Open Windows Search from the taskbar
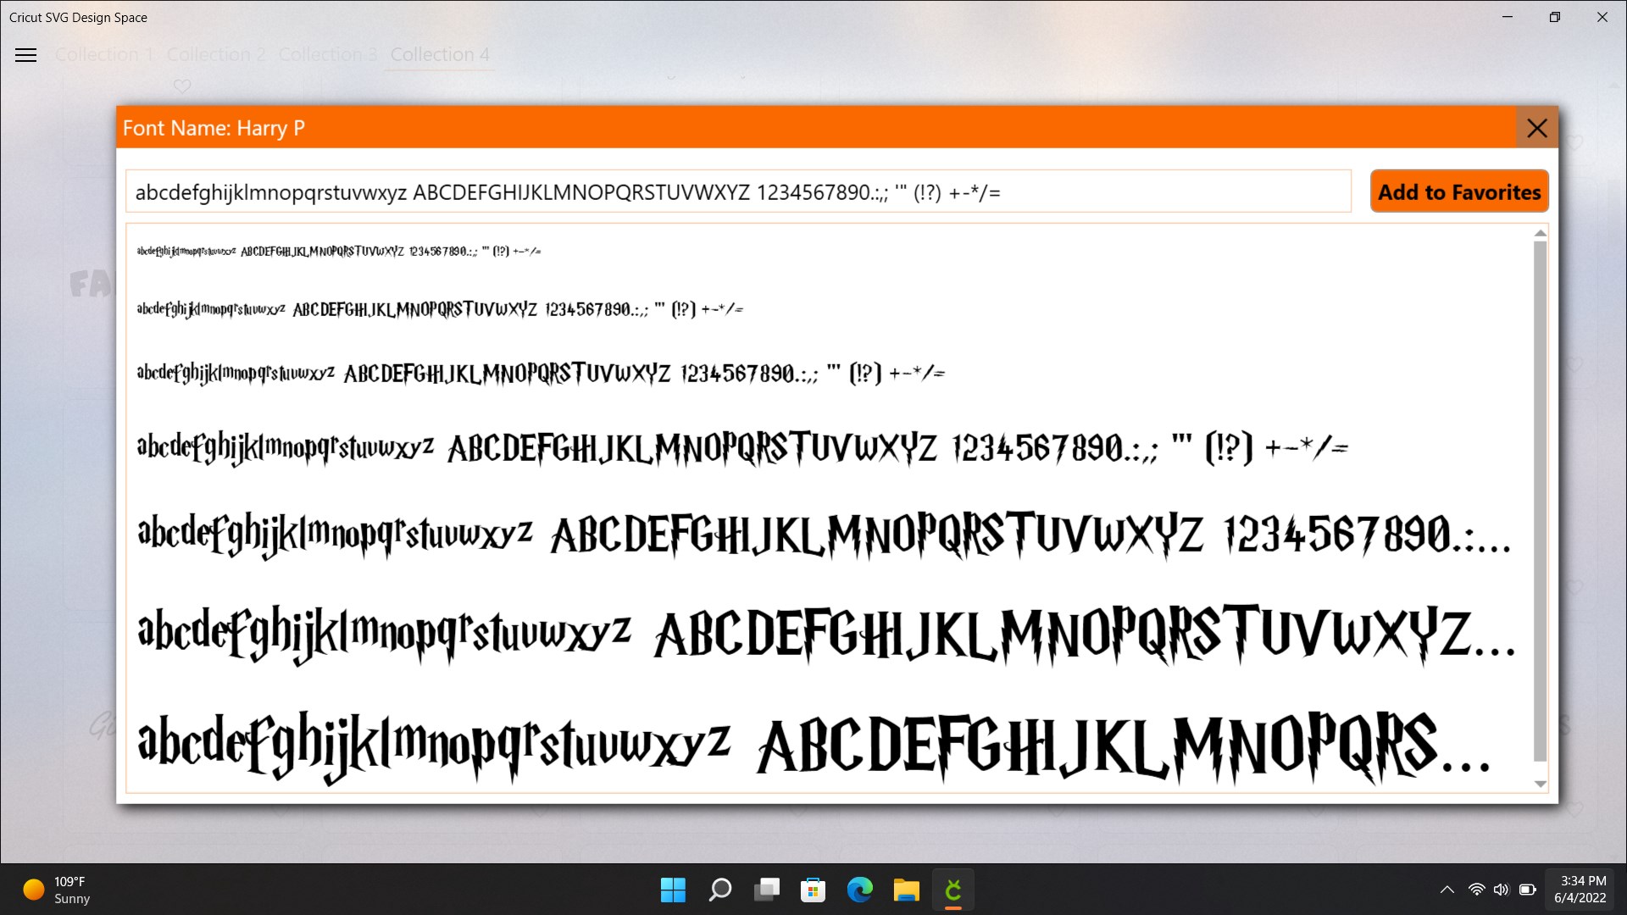 (x=719, y=890)
